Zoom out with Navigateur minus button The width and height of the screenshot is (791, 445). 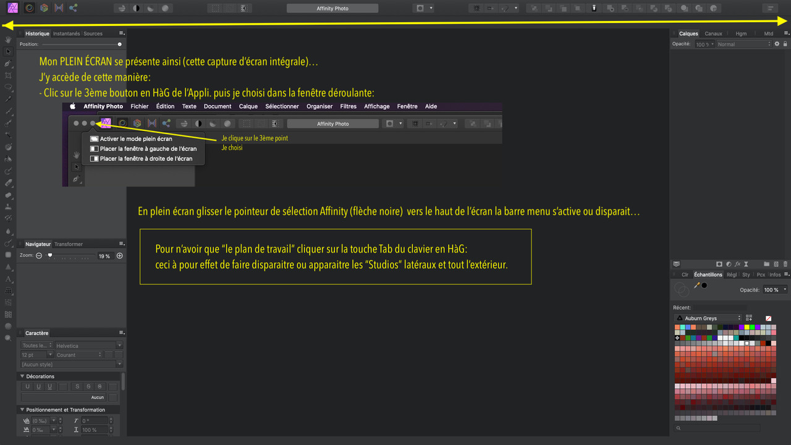point(39,256)
